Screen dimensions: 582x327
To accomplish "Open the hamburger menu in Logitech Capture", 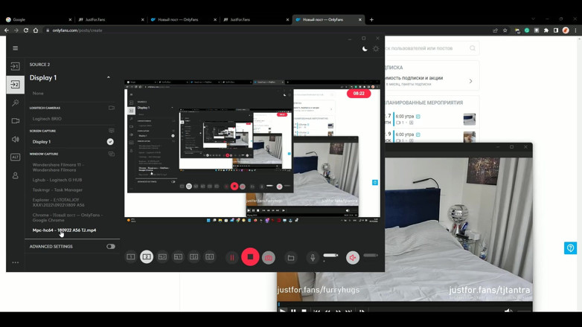I will click(15, 48).
